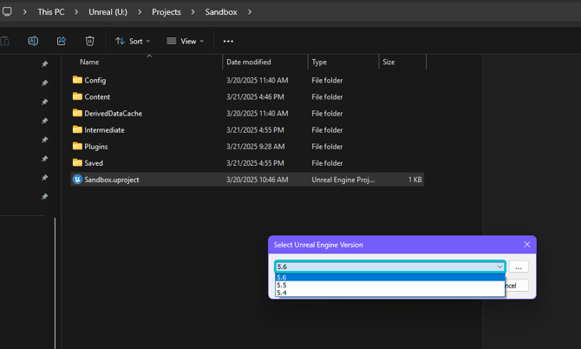Screen dimensions: 581x349
Task: Navigate to Unreal (U:) breadcrumb
Action: pos(108,12)
